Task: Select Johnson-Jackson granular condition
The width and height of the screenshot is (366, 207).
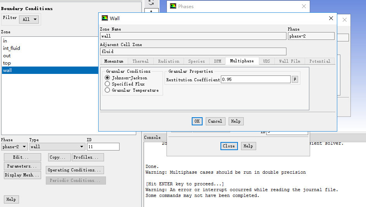Action: click(x=108, y=78)
